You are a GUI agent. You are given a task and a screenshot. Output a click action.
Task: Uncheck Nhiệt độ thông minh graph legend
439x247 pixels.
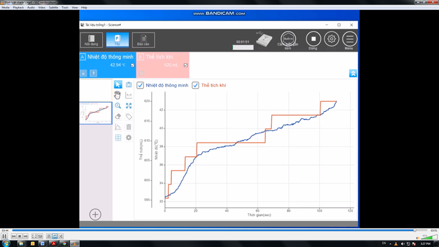(140, 85)
